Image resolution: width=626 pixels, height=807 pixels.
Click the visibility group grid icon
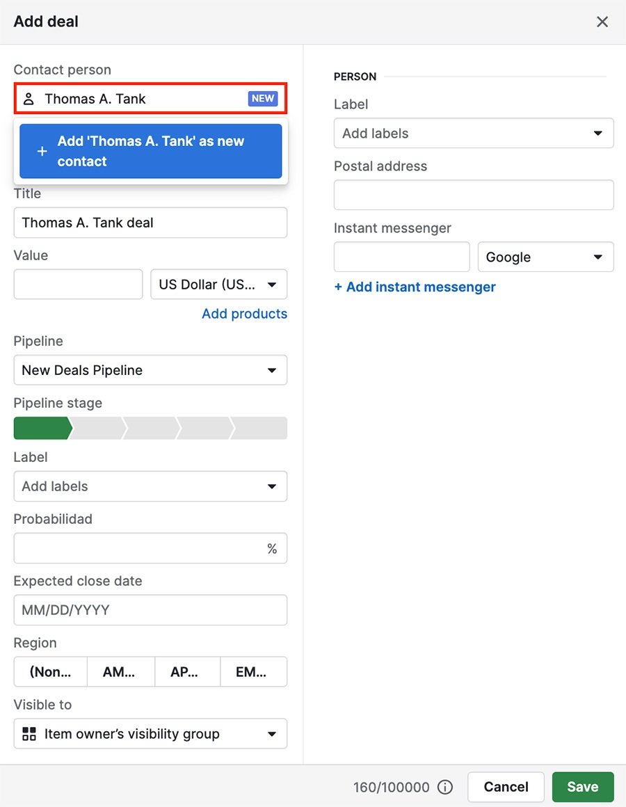point(29,733)
